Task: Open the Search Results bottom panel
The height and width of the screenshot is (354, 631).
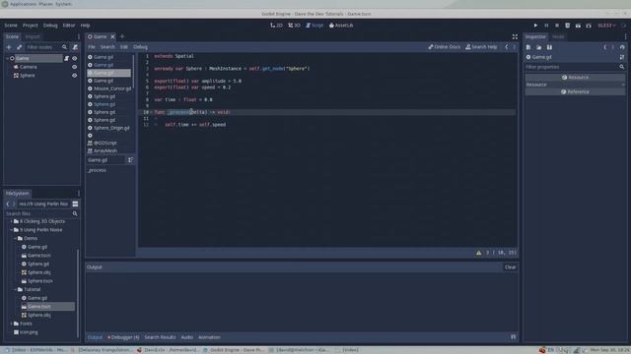Action: click(160, 337)
